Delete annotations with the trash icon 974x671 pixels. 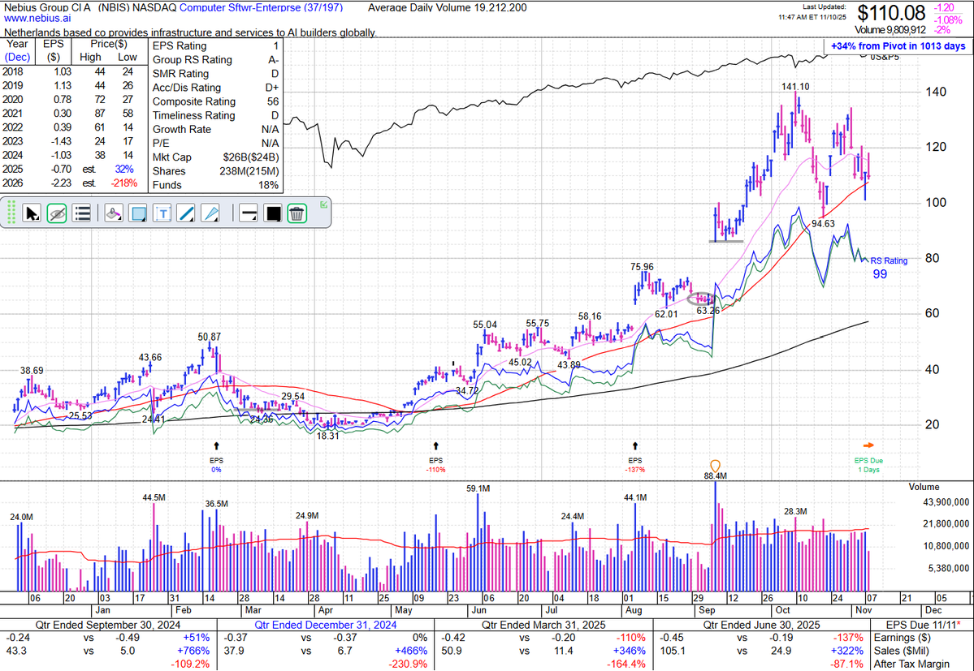[297, 213]
